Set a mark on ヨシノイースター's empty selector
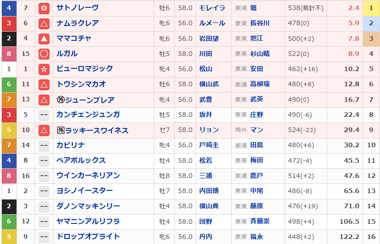 point(44,191)
